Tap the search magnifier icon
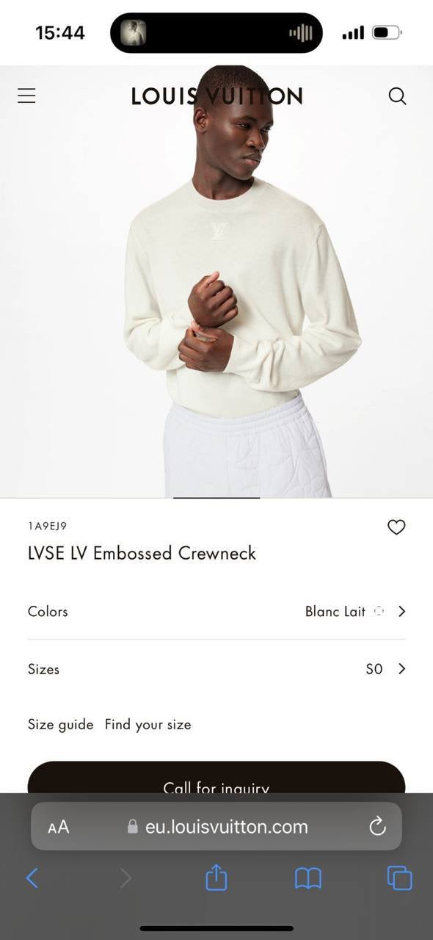The height and width of the screenshot is (940, 433). point(397,96)
